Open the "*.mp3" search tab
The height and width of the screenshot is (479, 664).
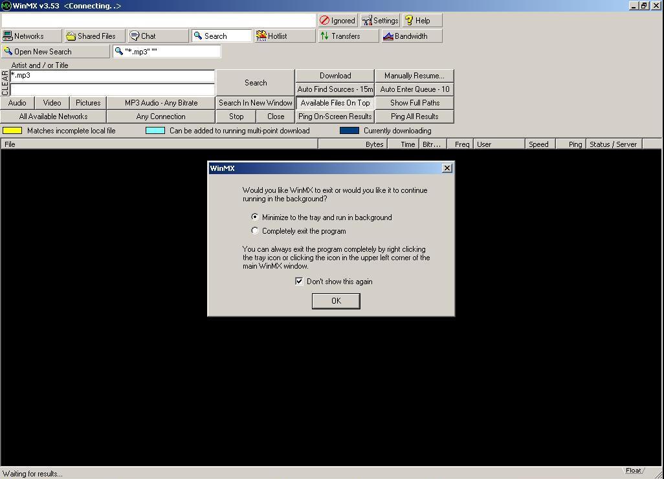click(166, 51)
